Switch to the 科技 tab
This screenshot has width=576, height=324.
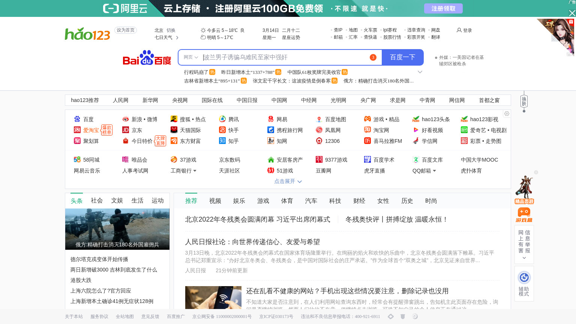[335, 201]
